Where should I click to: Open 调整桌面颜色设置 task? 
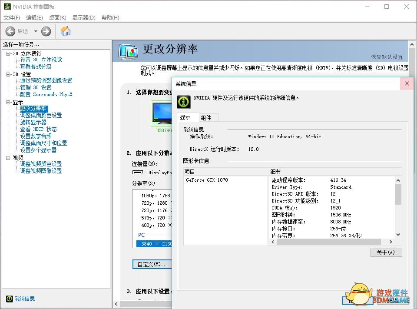pyautogui.click(x=41, y=115)
